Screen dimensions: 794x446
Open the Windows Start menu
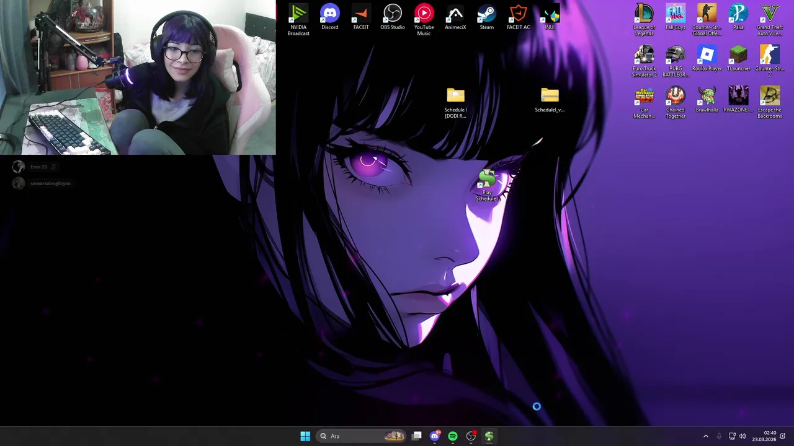[x=305, y=436]
